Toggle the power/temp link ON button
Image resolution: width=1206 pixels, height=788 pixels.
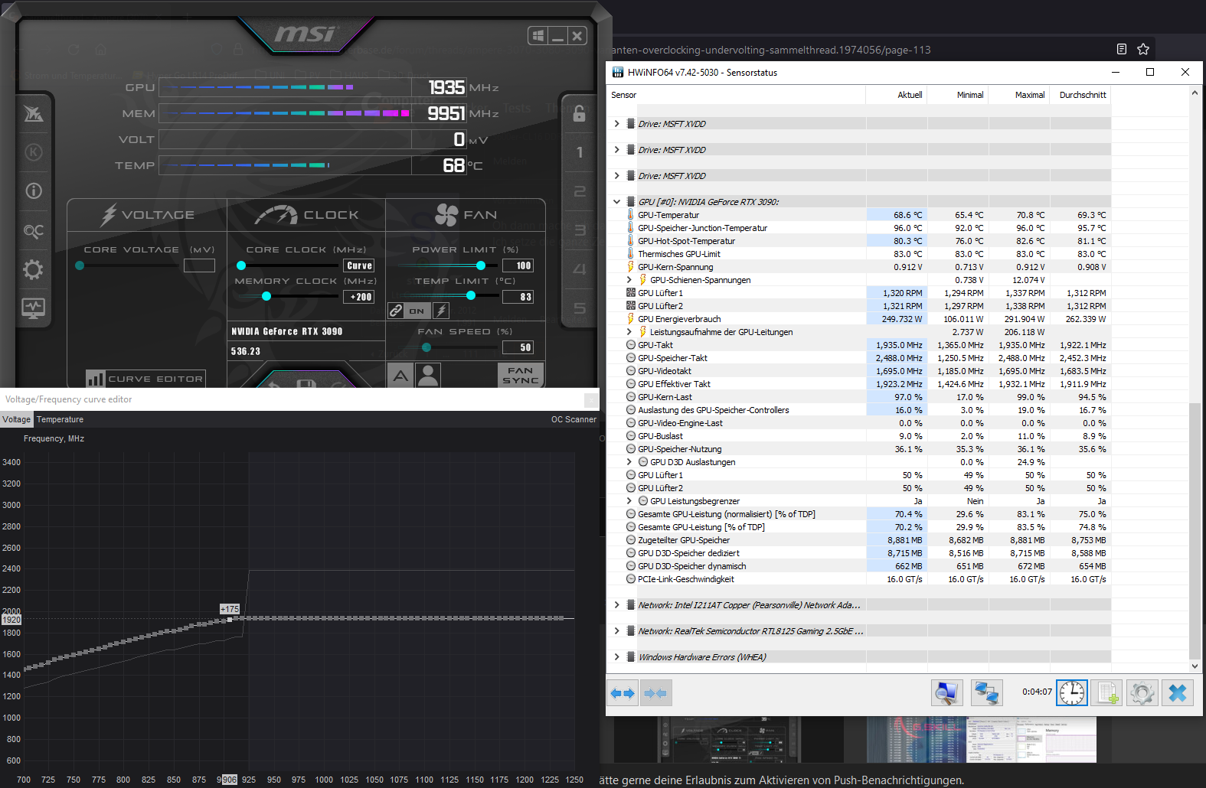coord(417,311)
